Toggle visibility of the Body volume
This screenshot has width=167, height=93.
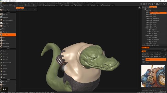(147, 11)
